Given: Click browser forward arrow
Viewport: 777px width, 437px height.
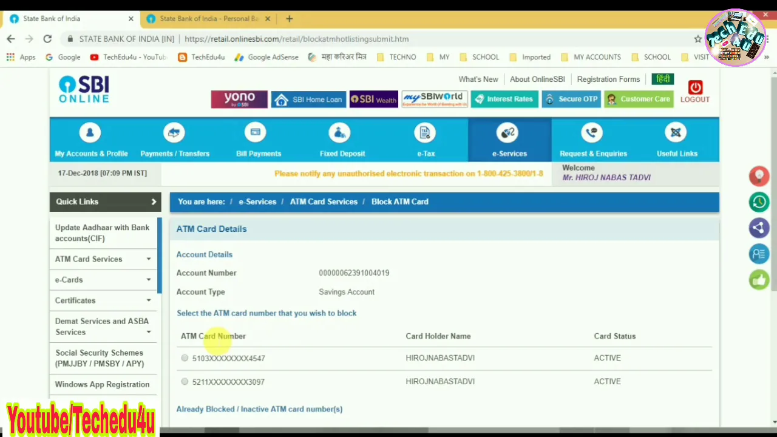Looking at the screenshot, I should [x=29, y=39].
